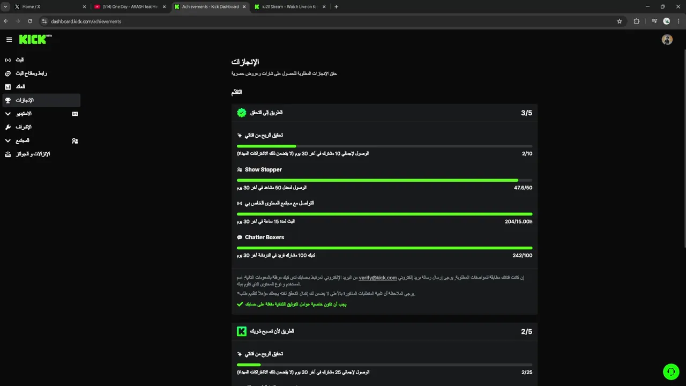Click the green support headset button
The height and width of the screenshot is (386, 686).
tap(670, 372)
